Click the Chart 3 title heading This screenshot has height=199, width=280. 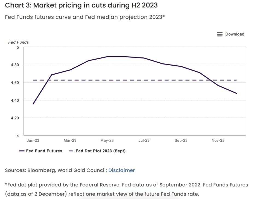pos(82,5)
